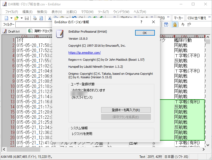
Task: Click the vertical scrollbar down arrow
Action: [x=208, y=145]
